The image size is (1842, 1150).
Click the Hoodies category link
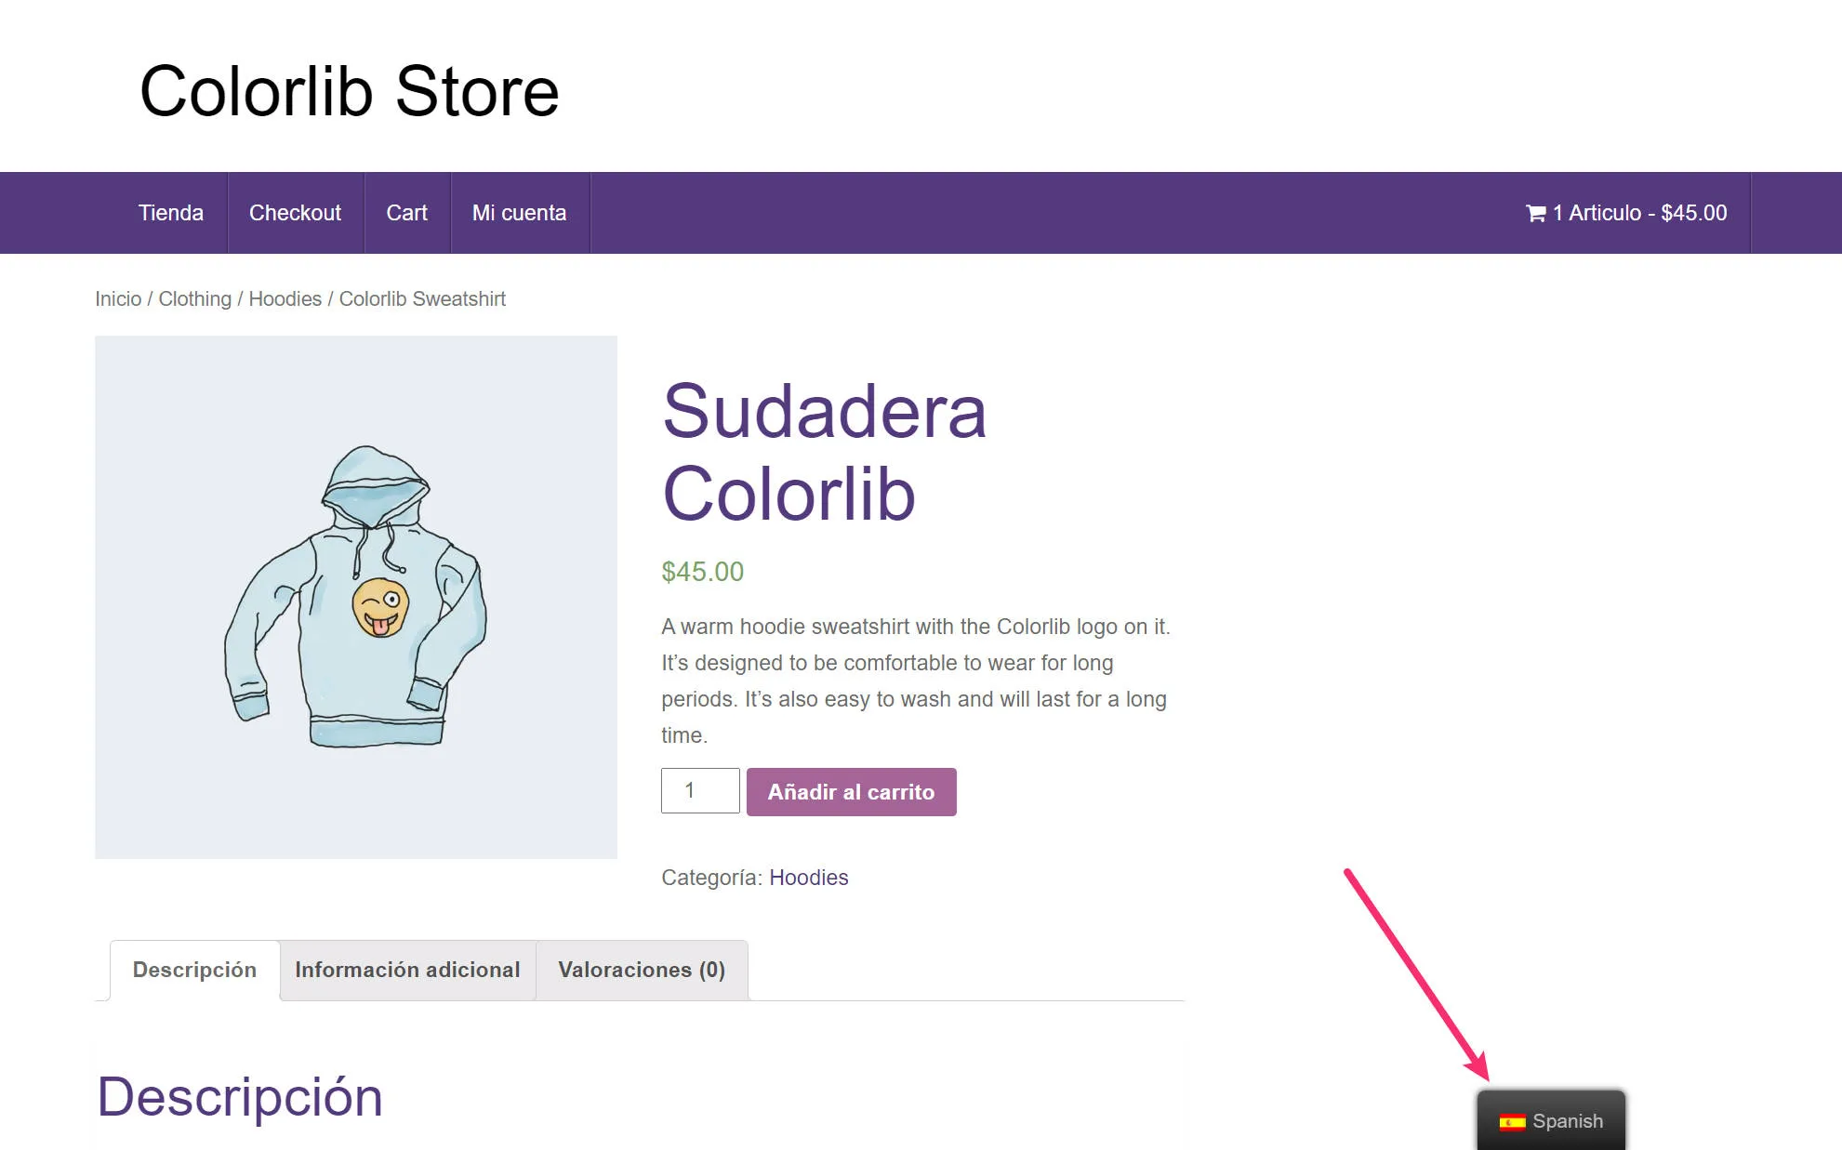(x=808, y=877)
